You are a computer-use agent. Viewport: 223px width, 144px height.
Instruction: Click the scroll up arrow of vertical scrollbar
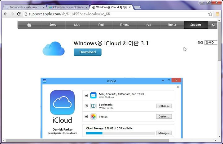[219, 21]
